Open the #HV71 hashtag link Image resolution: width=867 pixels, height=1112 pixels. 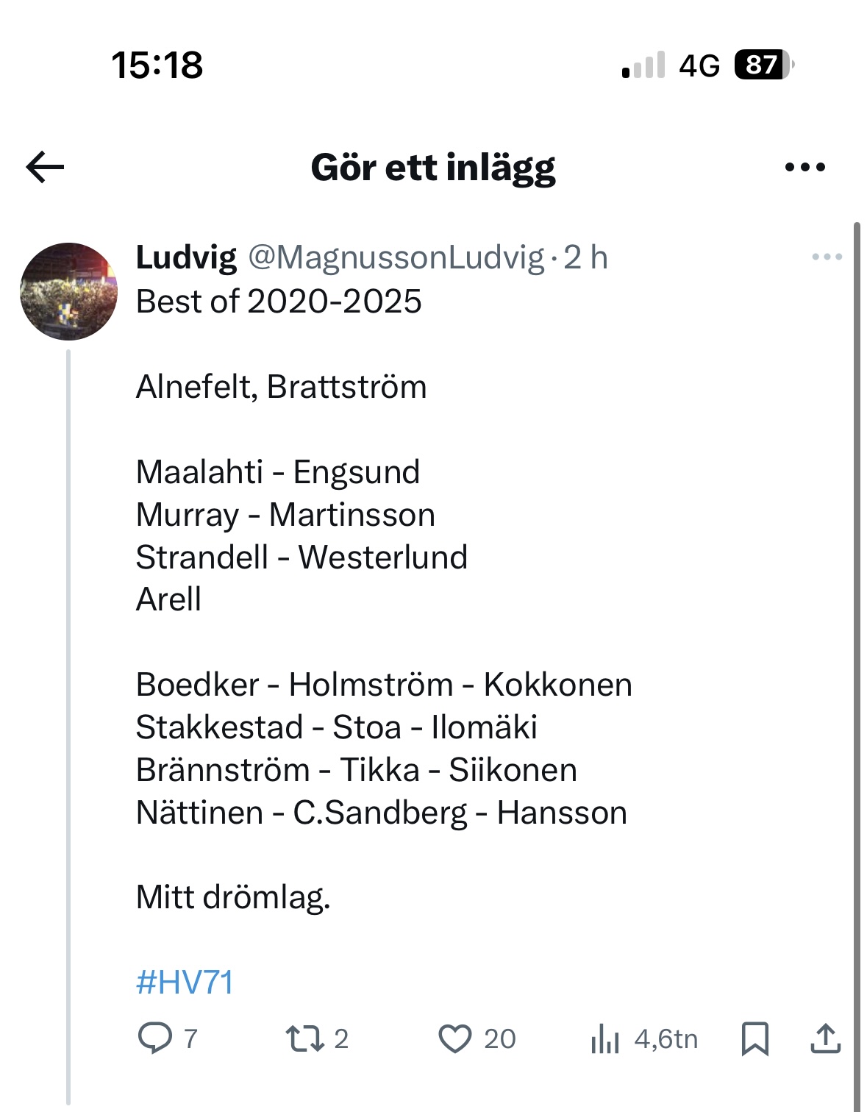point(185,983)
